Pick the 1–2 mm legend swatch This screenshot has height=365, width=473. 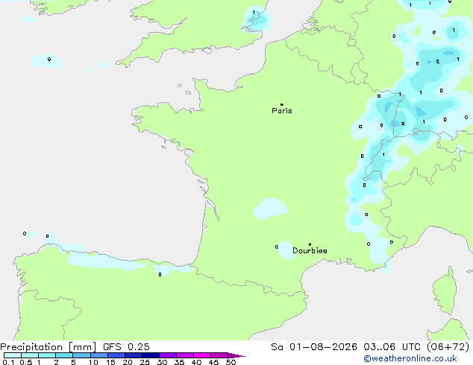tap(47, 355)
